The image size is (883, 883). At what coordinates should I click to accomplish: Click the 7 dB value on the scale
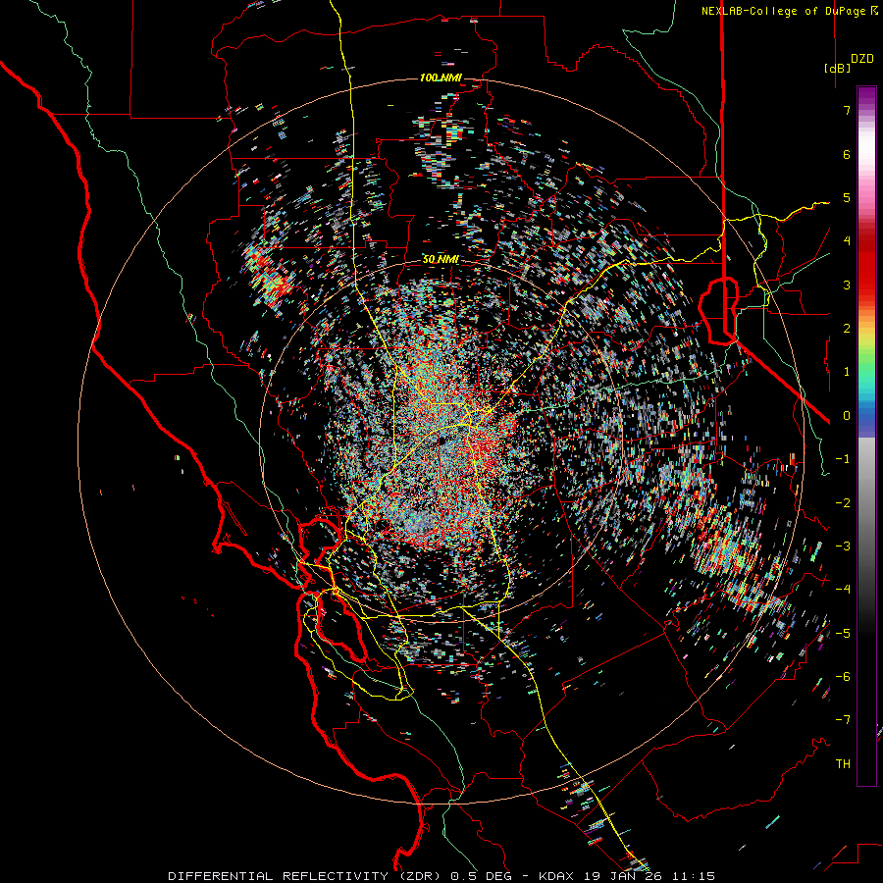tap(847, 110)
